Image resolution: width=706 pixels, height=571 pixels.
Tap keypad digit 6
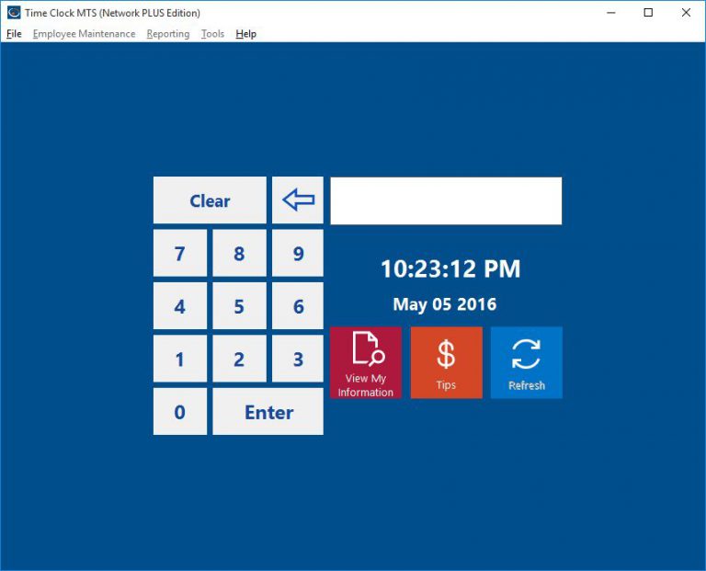298,306
